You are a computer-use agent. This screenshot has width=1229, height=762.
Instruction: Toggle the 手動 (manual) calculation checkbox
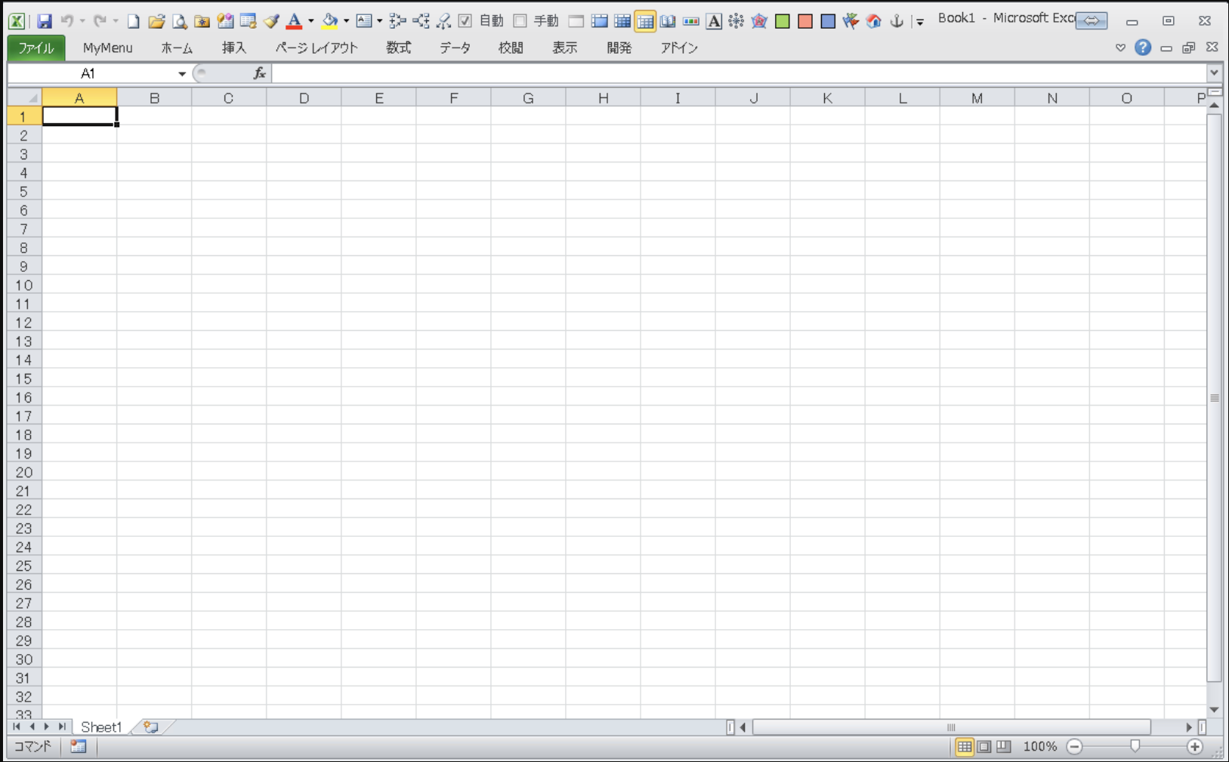point(520,21)
